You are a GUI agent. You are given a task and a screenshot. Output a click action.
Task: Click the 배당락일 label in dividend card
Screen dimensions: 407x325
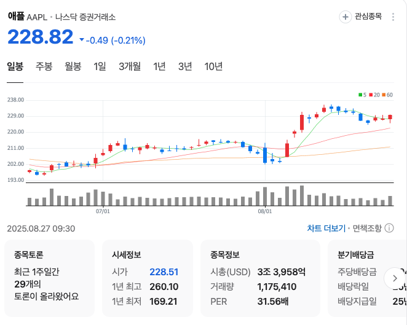[353, 287]
